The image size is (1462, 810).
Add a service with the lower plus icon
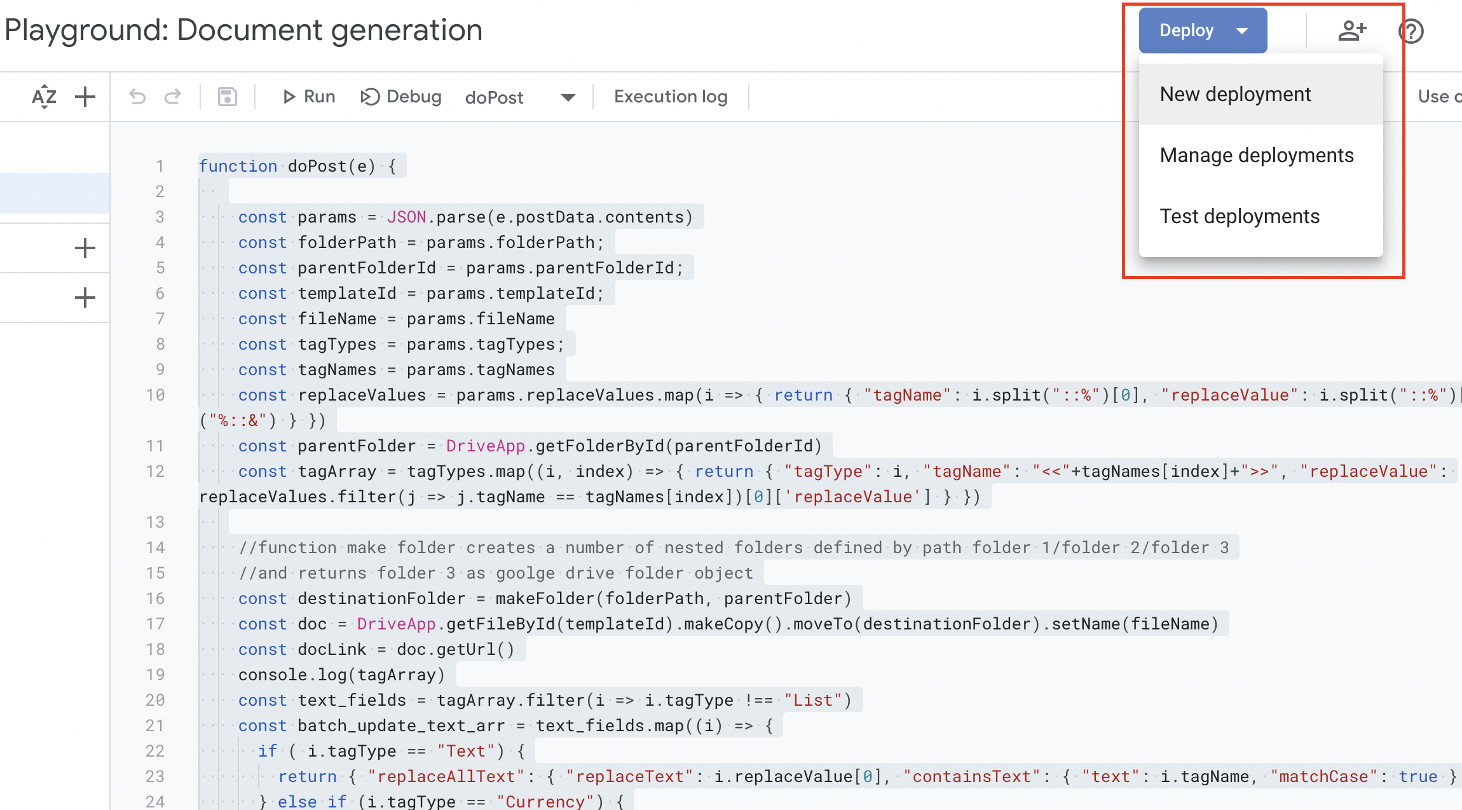85,298
